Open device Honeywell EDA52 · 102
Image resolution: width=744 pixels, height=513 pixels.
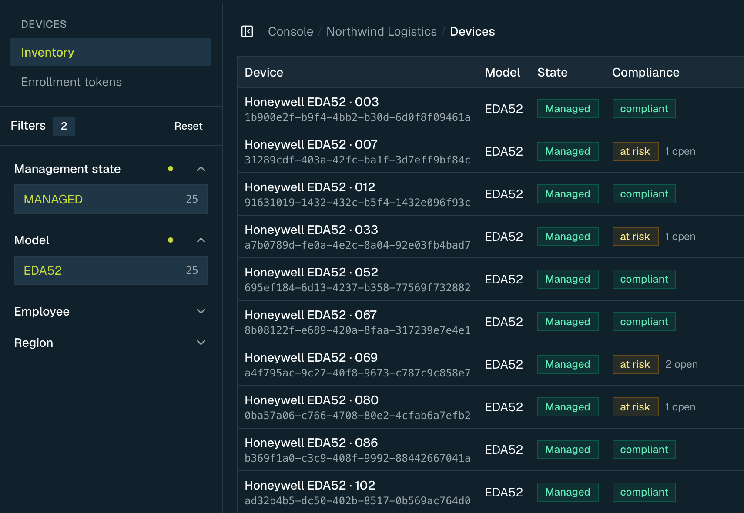coord(310,485)
